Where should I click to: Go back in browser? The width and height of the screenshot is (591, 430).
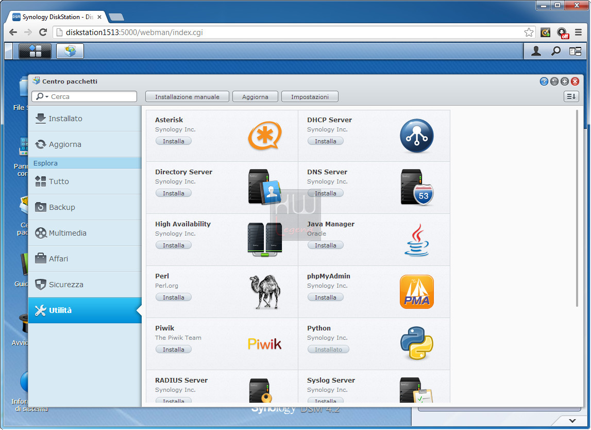13,32
